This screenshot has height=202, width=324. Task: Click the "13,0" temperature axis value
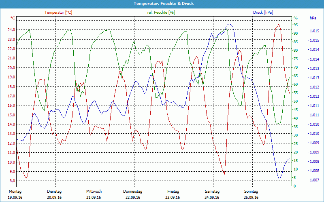(x=11, y=134)
